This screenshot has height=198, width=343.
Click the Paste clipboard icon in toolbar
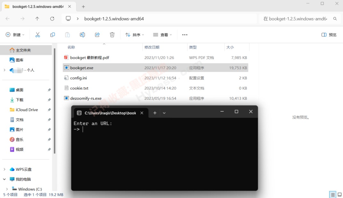point(67,35)
